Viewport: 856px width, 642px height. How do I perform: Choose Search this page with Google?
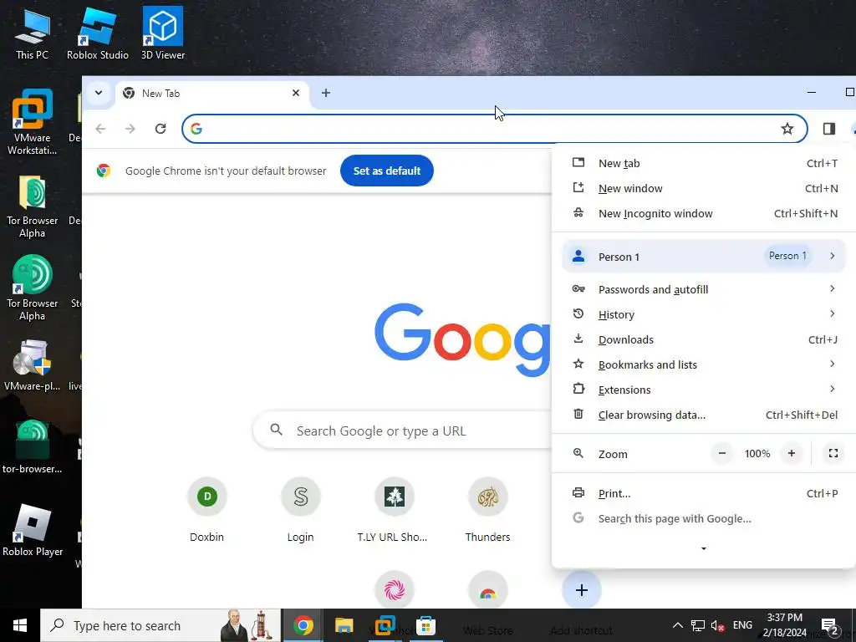point(704,518)
